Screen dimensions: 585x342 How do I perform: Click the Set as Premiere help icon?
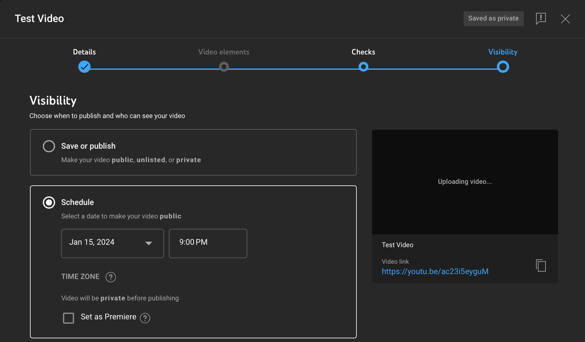[x=145, y=318]
